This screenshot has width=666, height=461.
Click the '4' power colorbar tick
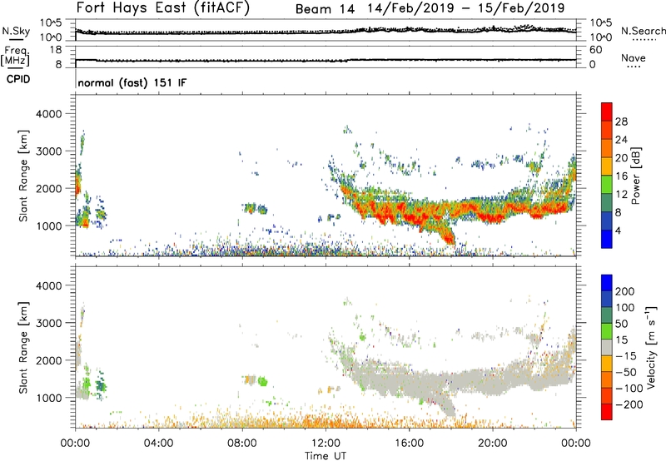619,230
